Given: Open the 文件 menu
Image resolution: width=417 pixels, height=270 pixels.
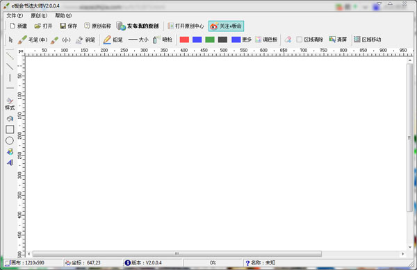Looking at the screenshot, I should 15,16.
